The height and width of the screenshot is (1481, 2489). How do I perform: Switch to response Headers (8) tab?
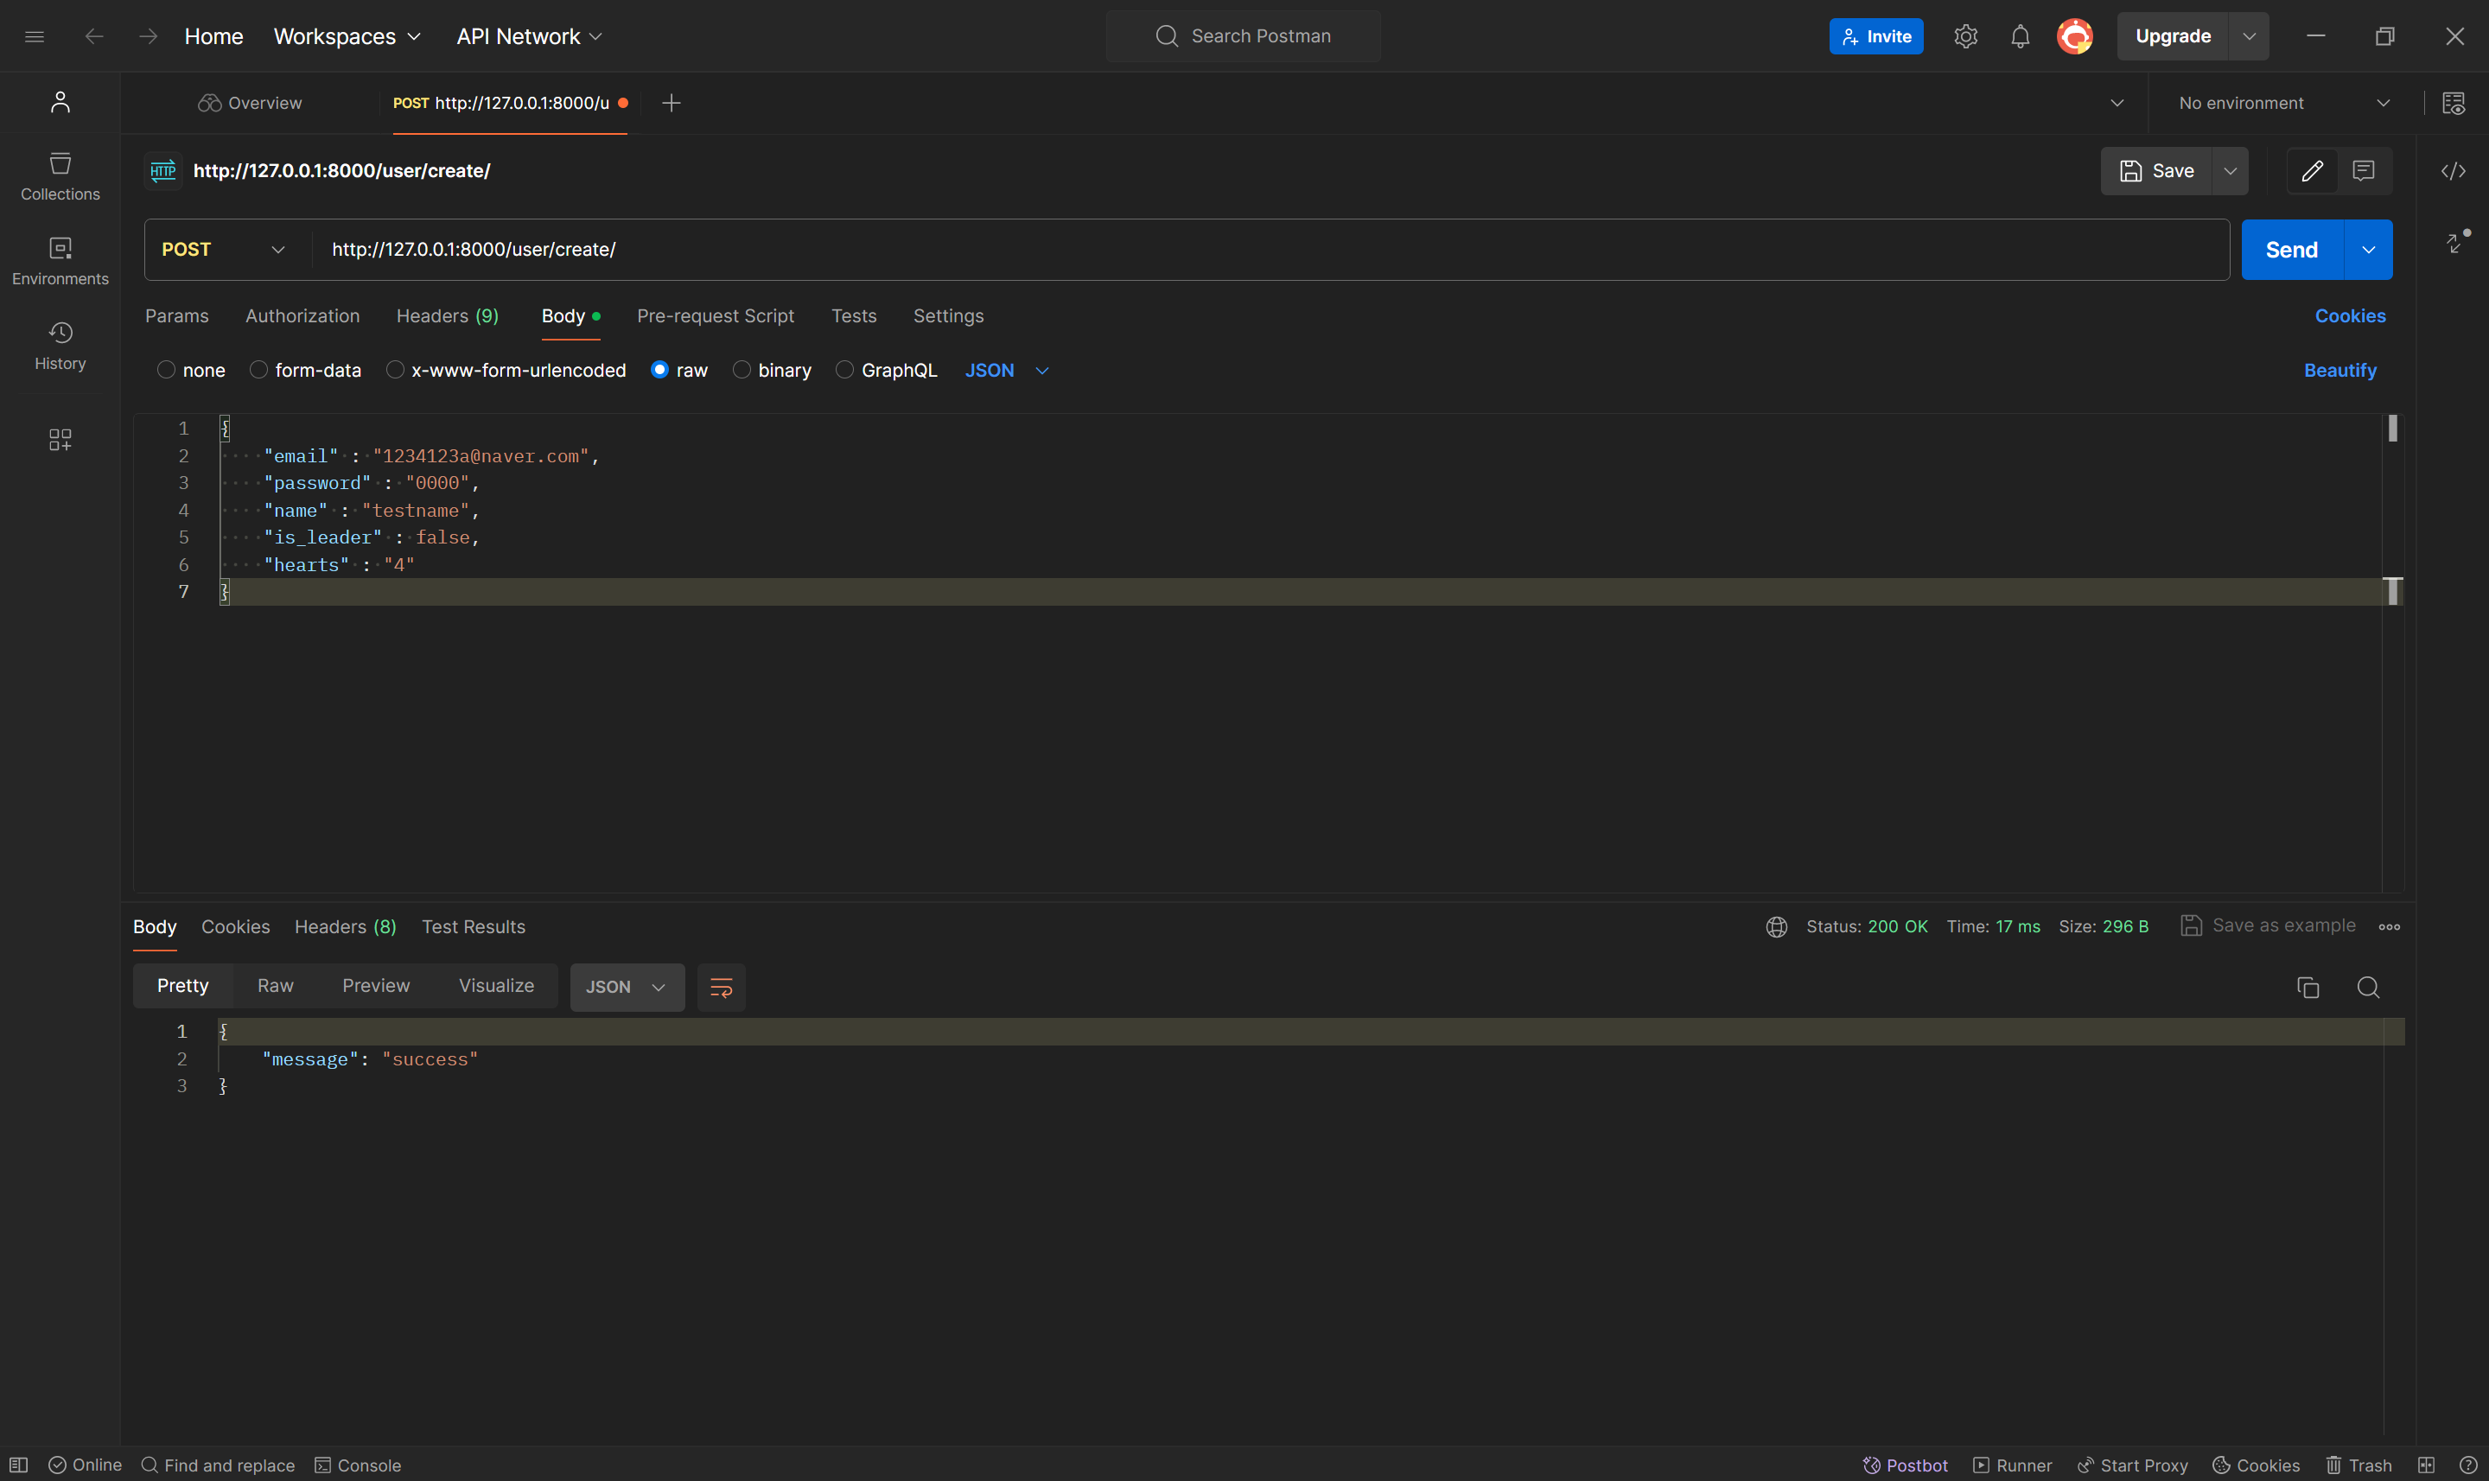coord(346,926)
